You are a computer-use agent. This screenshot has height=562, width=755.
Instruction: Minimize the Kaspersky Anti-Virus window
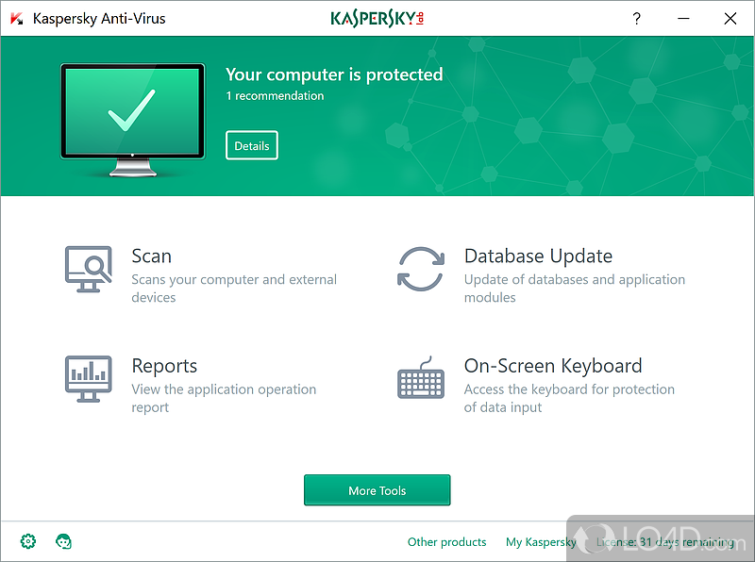pos(683,19)
